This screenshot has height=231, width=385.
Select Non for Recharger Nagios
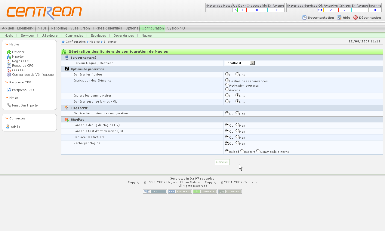pyautogui.click(x=237, y=143)
